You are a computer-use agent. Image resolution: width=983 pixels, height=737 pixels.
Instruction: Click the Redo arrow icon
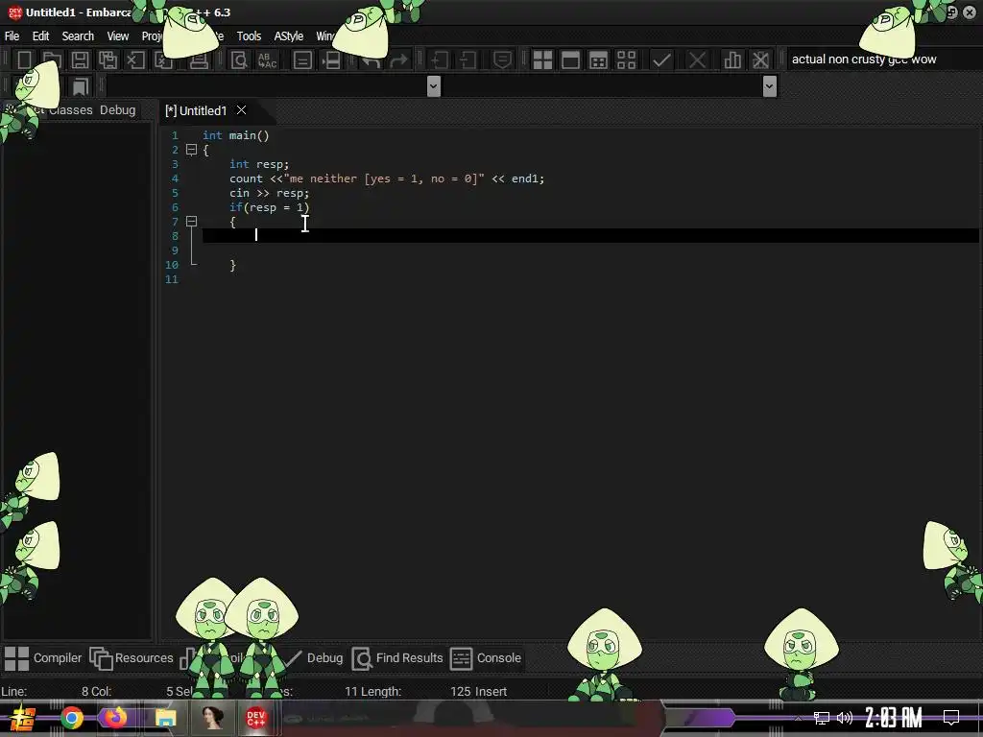pyautogui.click(x=398, y=60)
